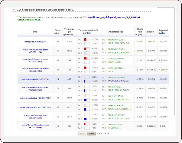
Task: Click list 1 annotated ids for transport
Action: click(x=117, y=39)
